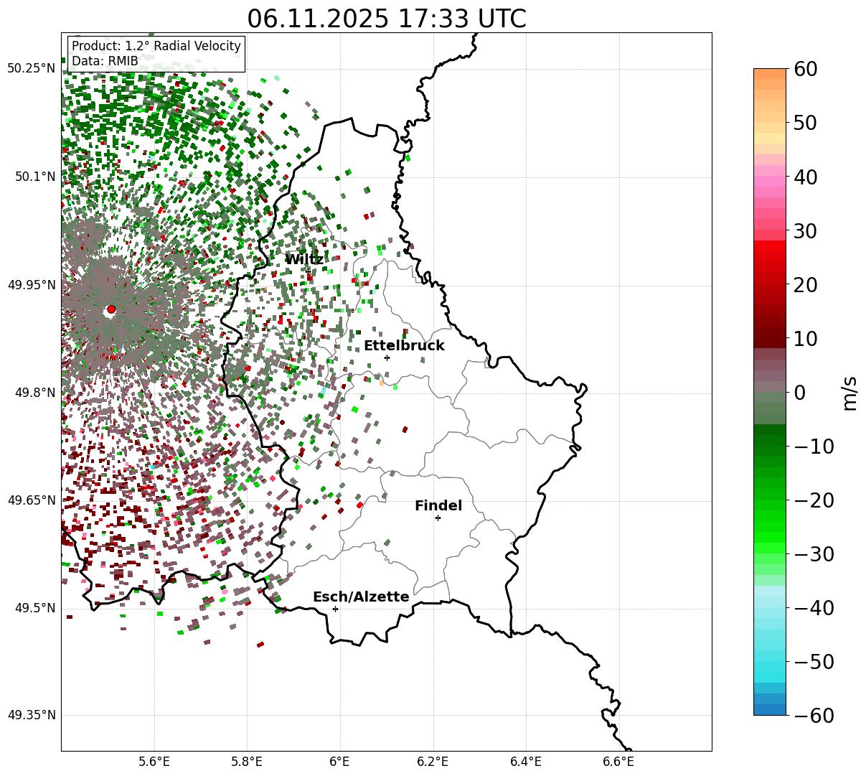Click the Ettelbruck city label
This screenshot has width=866, height=776.
(x=404, y=345)
